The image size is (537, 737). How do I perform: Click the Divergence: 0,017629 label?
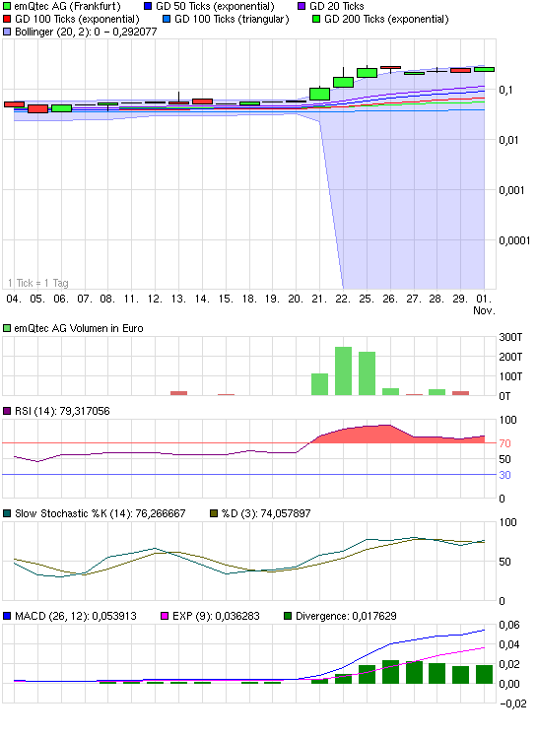point(346,616)
